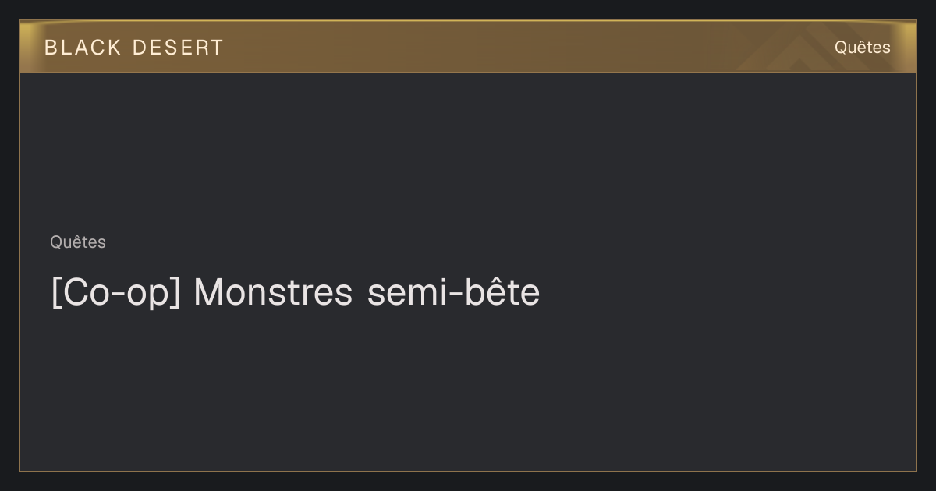Select the [Co-op] tag in the title
This screenshot has height=491, width=936.
pyautogui.click(x=116, y=293)
